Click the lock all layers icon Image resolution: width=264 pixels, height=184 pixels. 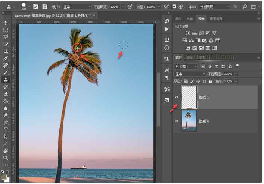(x=210, y=81)
